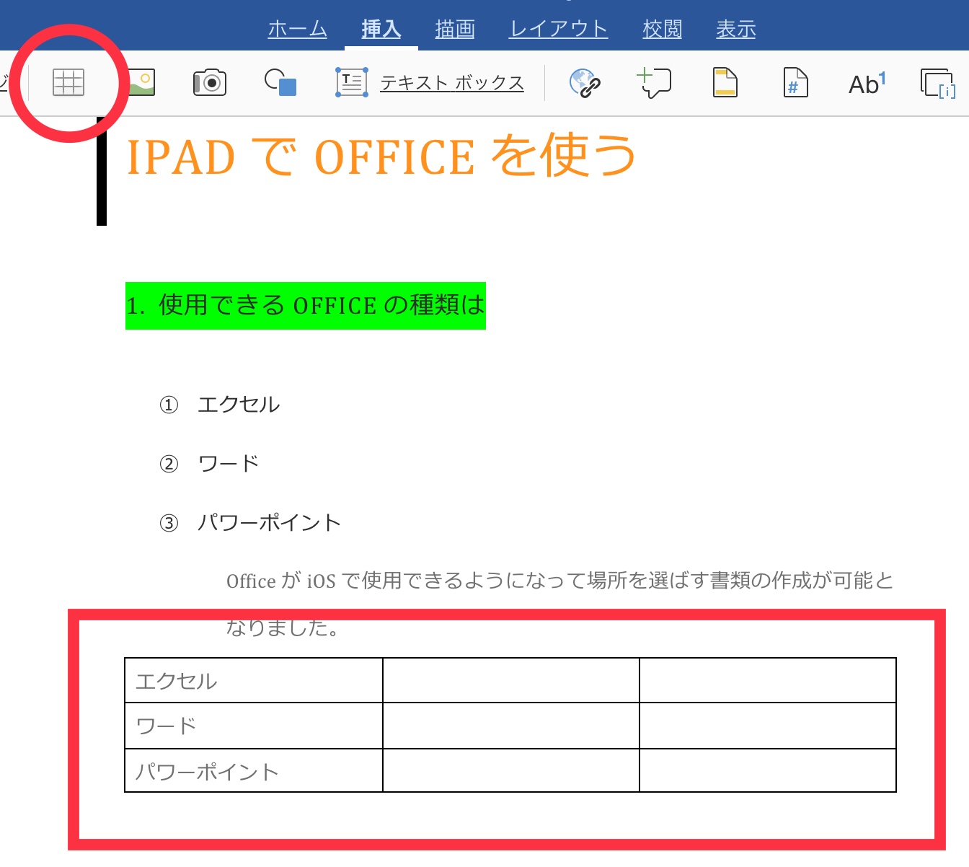Insert page number icon
Viewport: 969px width, 867px height.
(795, 82)
